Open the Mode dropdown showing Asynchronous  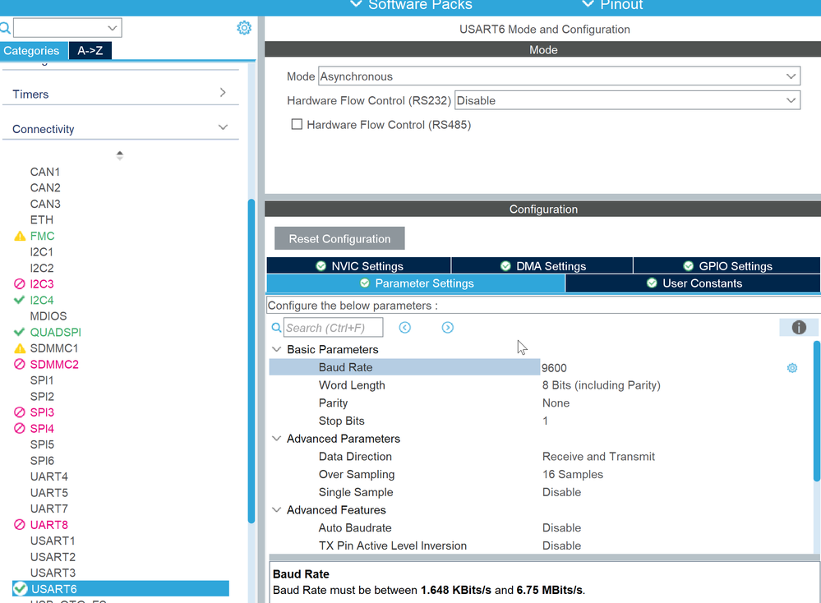[559, 76]
